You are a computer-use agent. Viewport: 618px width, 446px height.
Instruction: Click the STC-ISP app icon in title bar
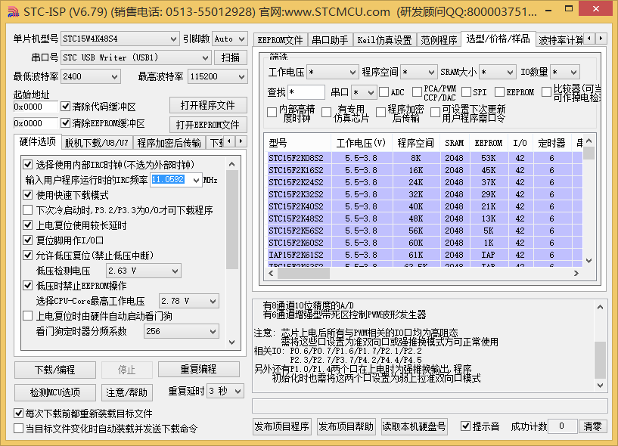coord(13,12)
